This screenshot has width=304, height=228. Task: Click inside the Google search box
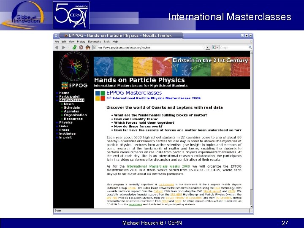pos(233,47)
